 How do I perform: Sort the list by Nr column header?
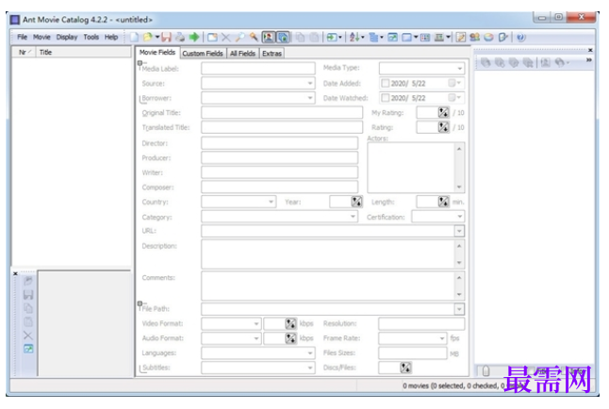tap(25, 53)
